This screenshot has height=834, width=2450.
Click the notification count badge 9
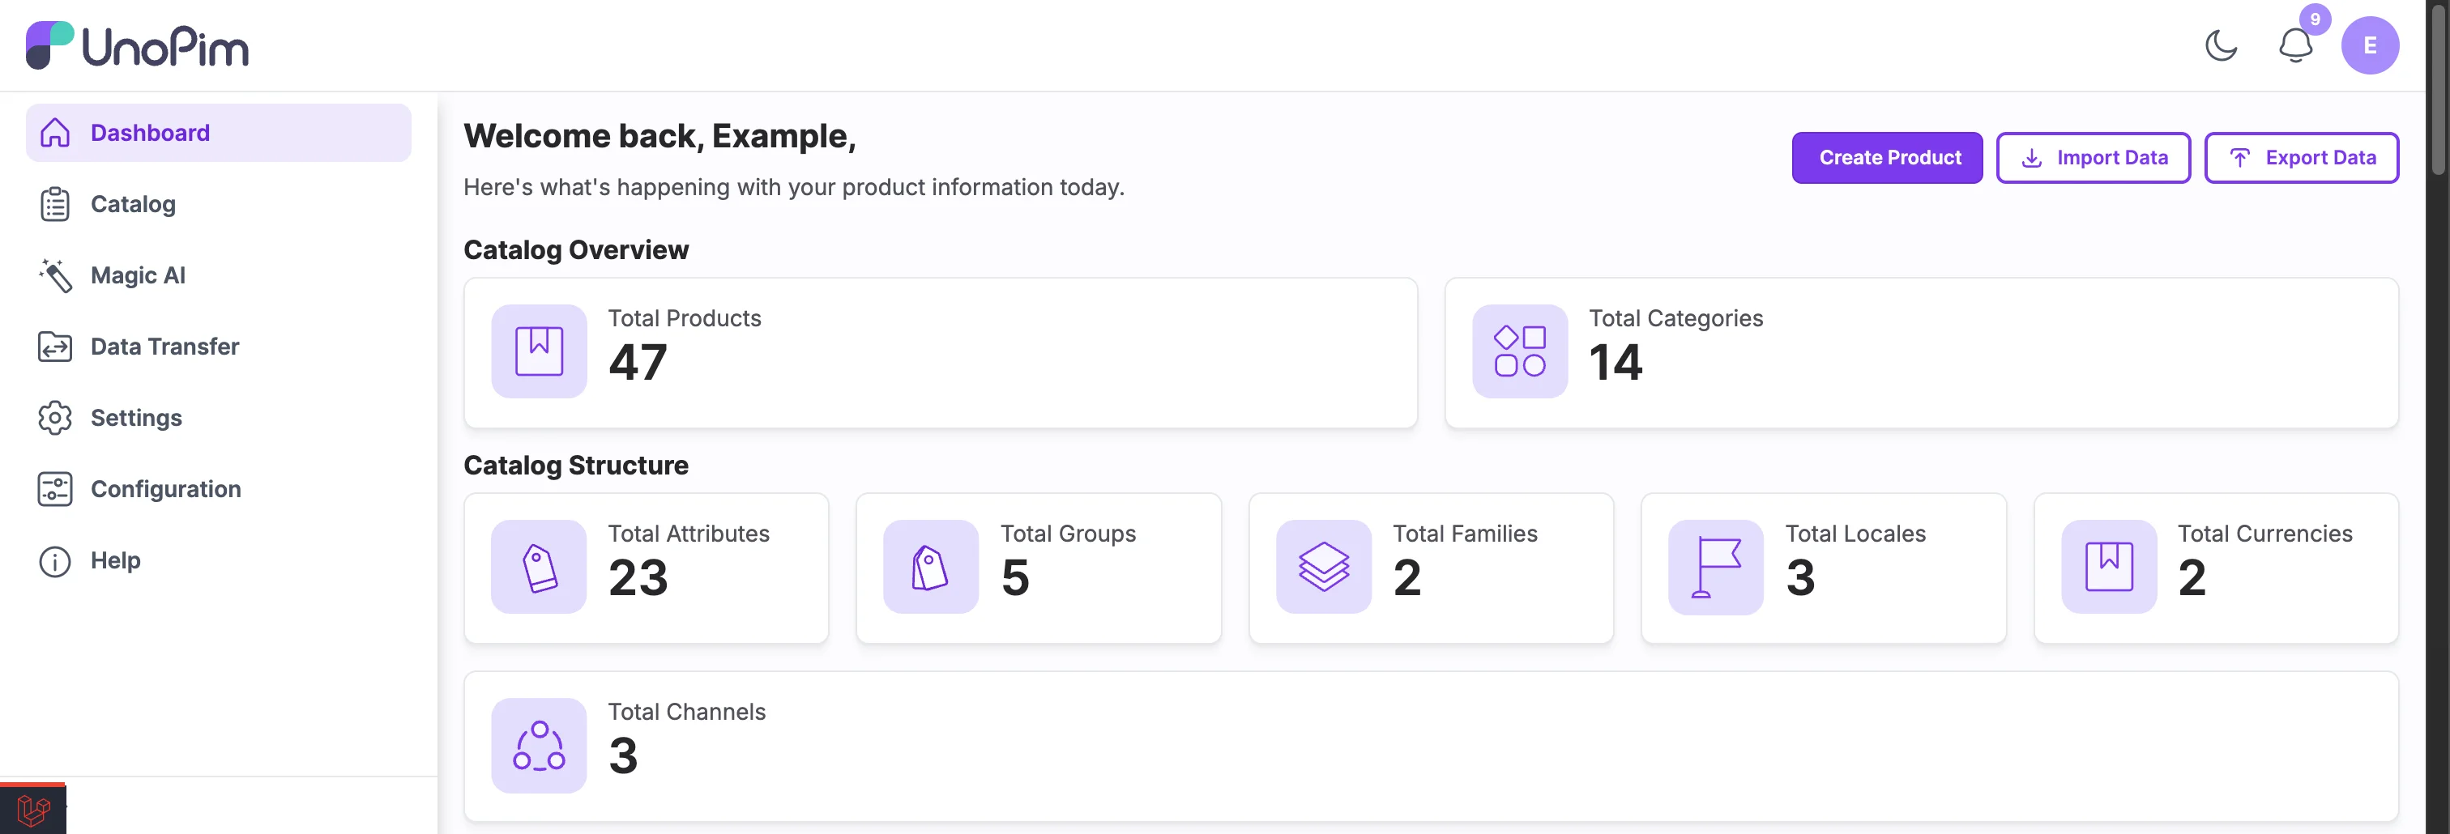click(2315, 19)
